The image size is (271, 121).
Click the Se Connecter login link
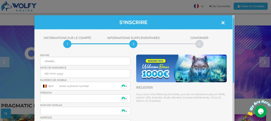pyautogui.click(x=220, y=6)
